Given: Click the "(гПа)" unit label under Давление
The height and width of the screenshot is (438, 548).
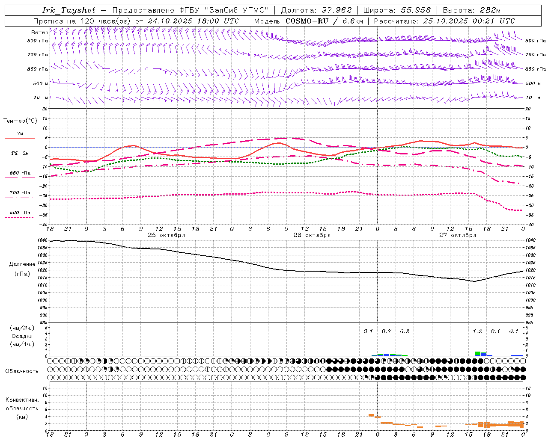Looking at the screenshot, I should click(x=22, y=274).
